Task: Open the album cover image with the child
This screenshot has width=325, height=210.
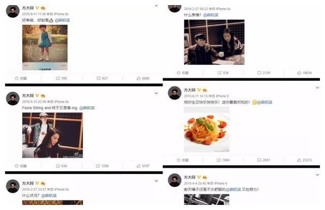Action: tap(45, 47)
